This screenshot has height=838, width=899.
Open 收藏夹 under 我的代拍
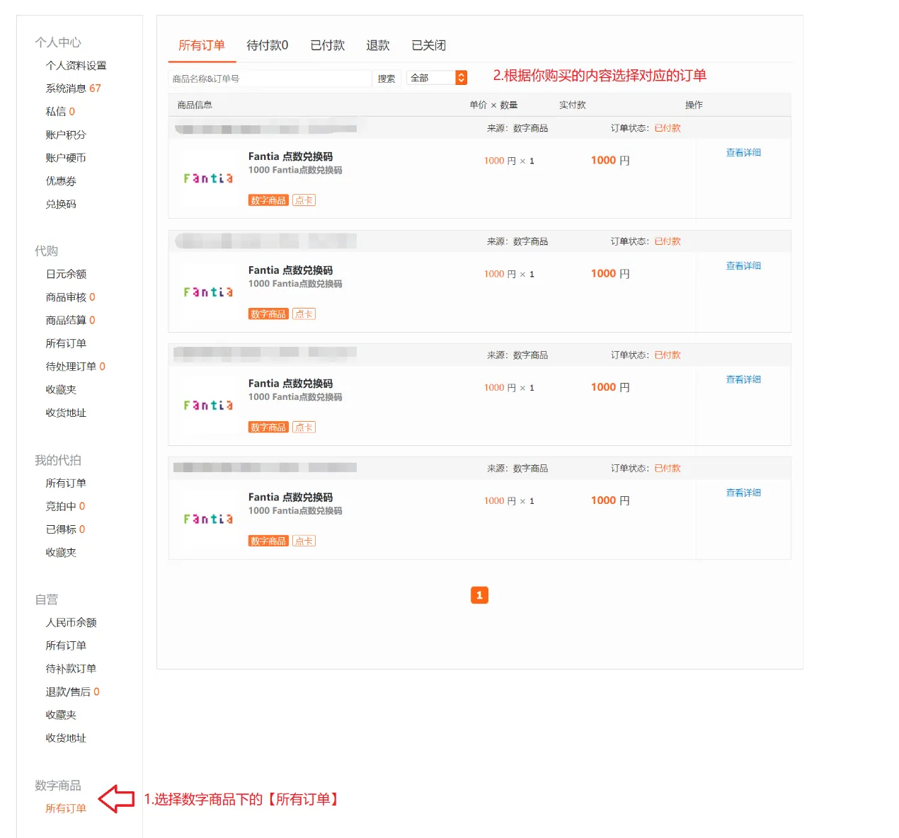pyautogui.click(x=61, y=552)
